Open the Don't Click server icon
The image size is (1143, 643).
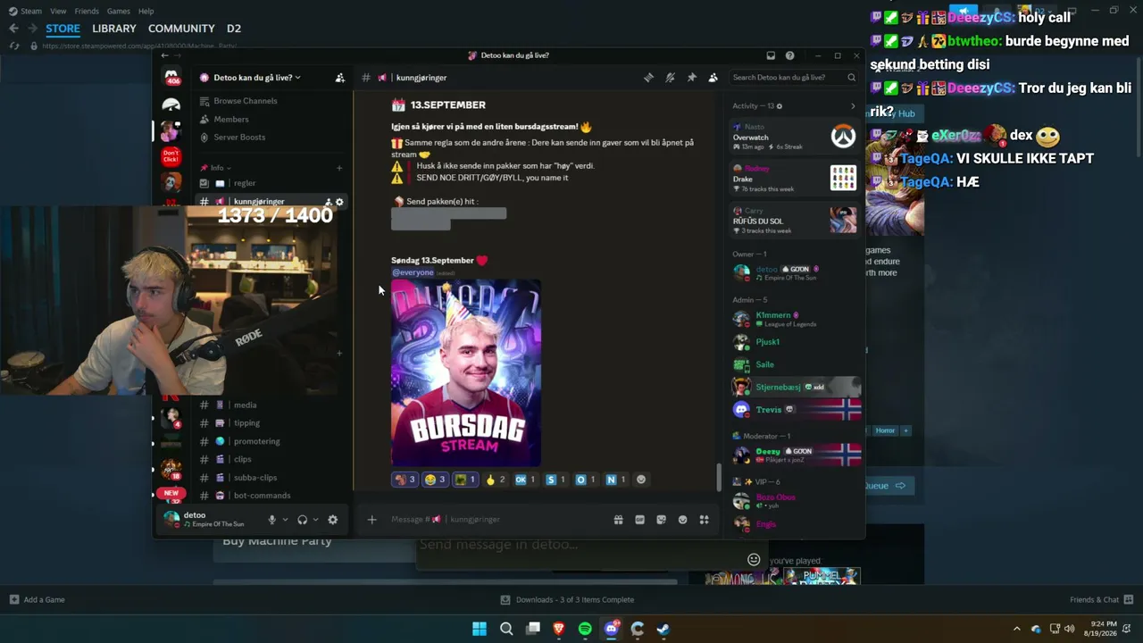point(171,157)
